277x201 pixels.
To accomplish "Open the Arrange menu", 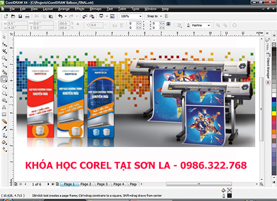I will point(64,9).
